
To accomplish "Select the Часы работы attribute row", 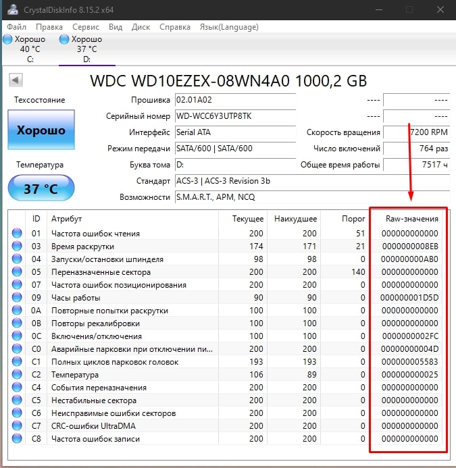I will [x=226, y=297].
